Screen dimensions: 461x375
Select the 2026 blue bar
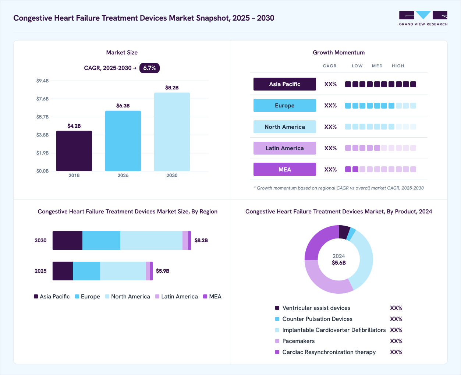tap(123, 141)
